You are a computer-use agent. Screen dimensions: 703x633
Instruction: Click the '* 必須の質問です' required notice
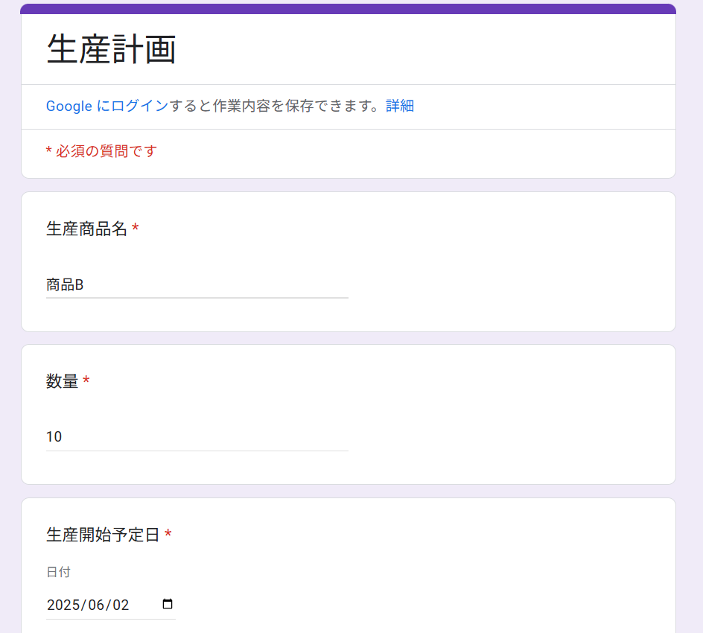[101, 151]
